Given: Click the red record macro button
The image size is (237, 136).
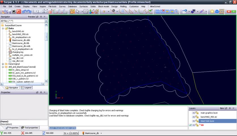Looking at the screenshot, I should tap(229, 12).
